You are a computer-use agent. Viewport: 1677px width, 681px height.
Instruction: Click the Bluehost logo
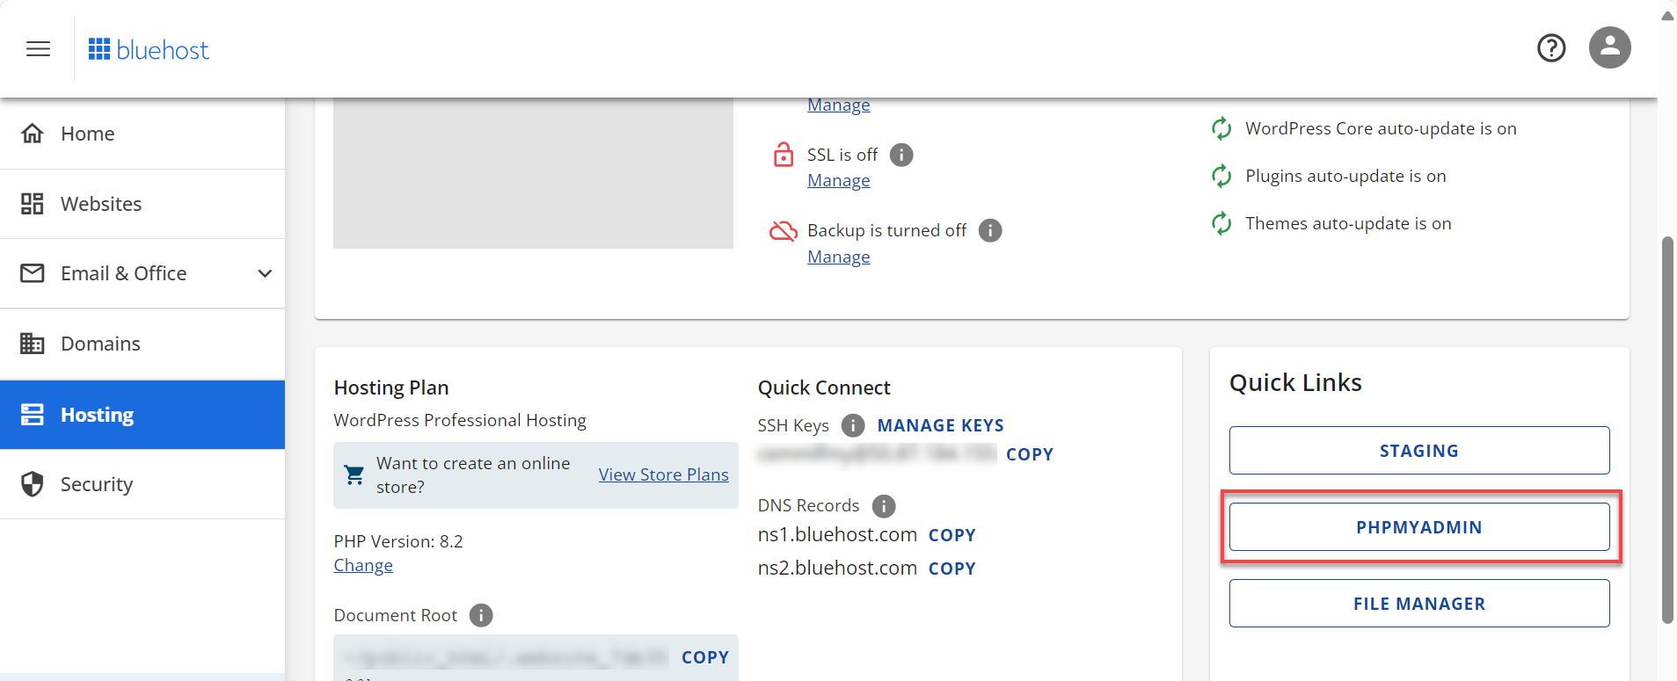point(148,48)
